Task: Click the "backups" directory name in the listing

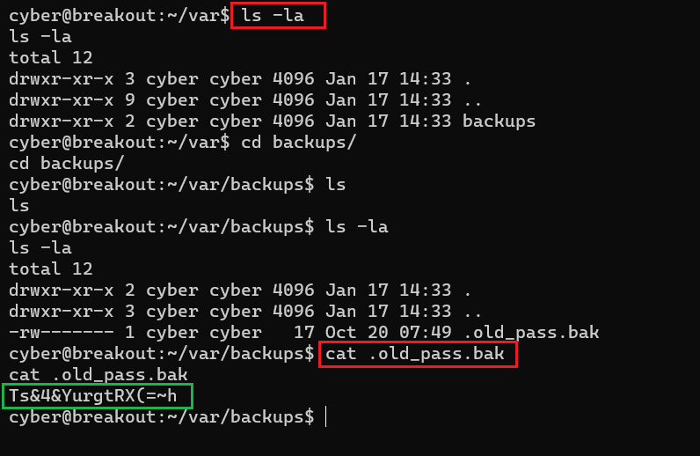Action: click(499, 121)
